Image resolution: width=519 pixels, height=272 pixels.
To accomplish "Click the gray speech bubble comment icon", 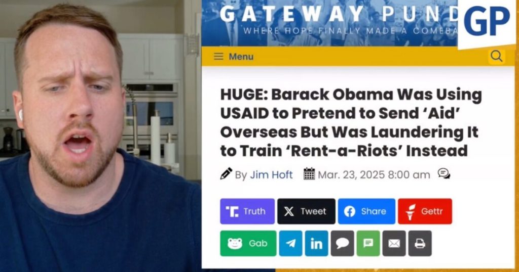I will coord(342,243).
